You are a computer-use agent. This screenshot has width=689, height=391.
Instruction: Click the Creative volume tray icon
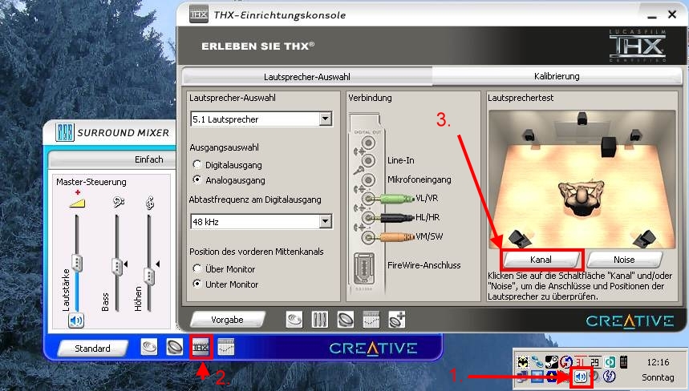point(582,377)
